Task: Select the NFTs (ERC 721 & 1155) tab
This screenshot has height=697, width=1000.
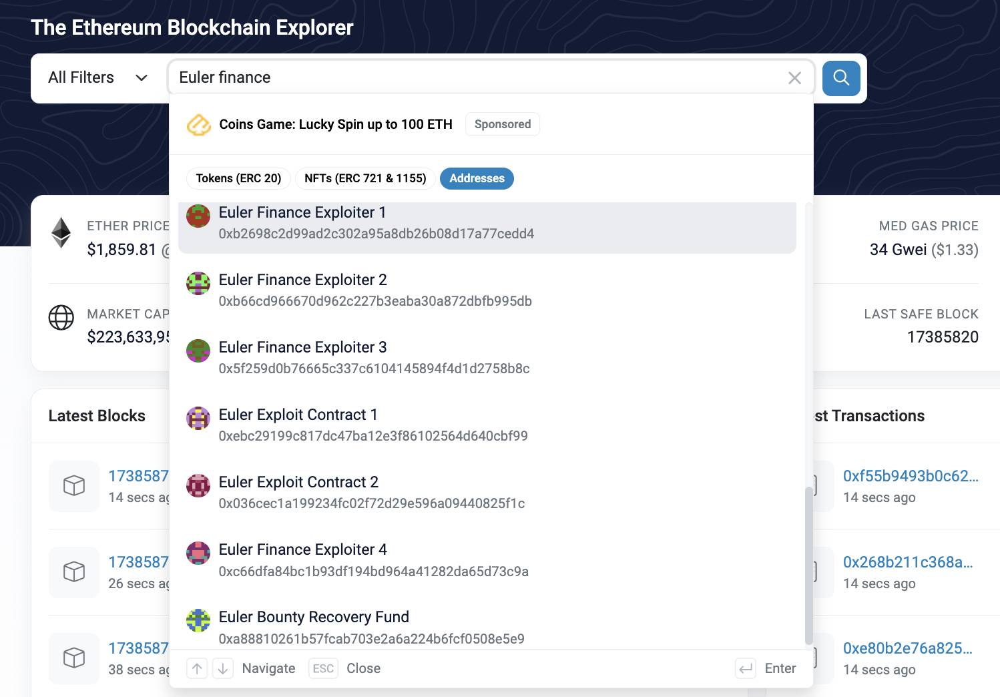Action: 365,178
